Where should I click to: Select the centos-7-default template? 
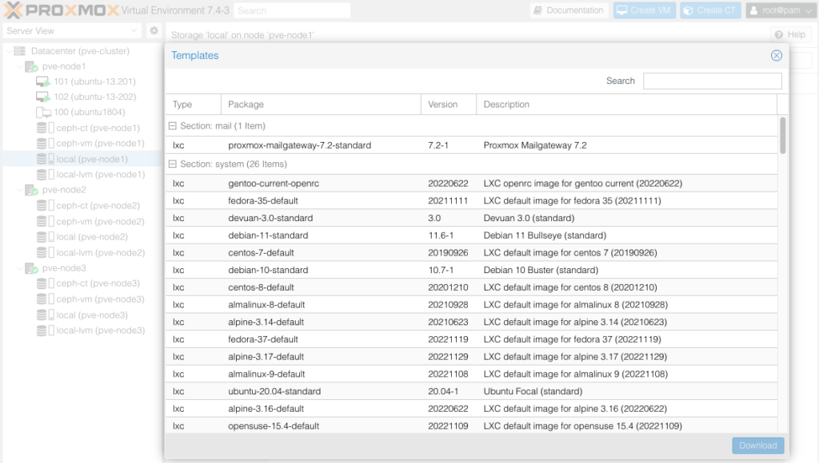tap(472, 252)
